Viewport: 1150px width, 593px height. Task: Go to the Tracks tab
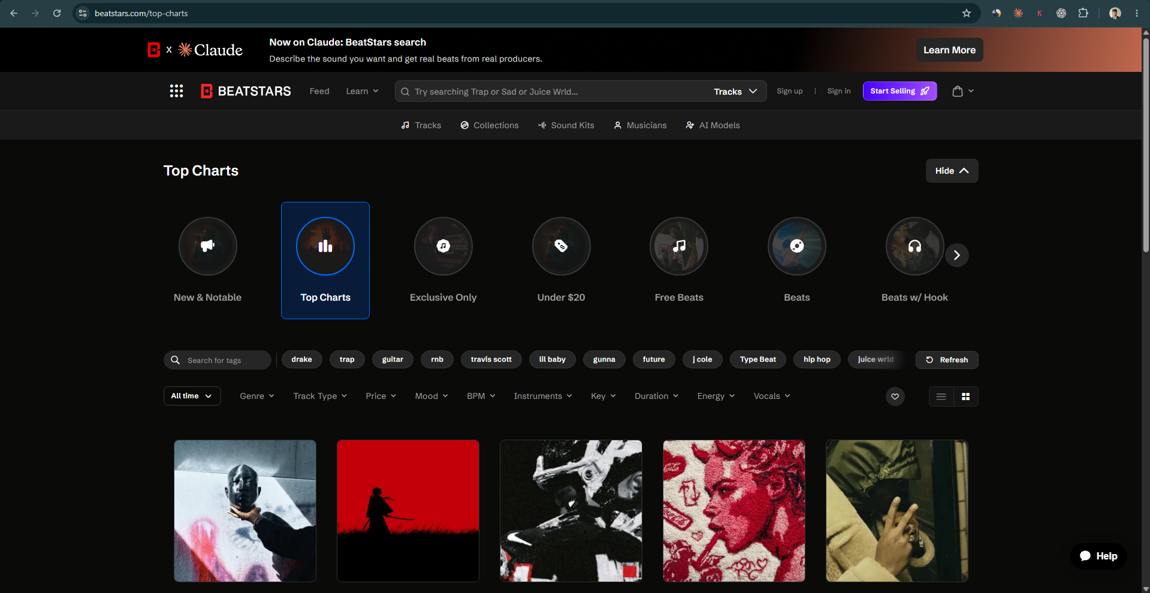coord(421,125)
